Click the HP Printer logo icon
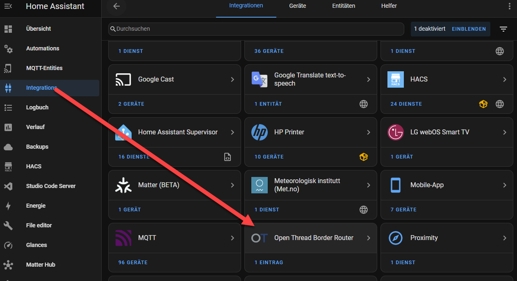The image size is (517, 281). [x=260, y=132]
